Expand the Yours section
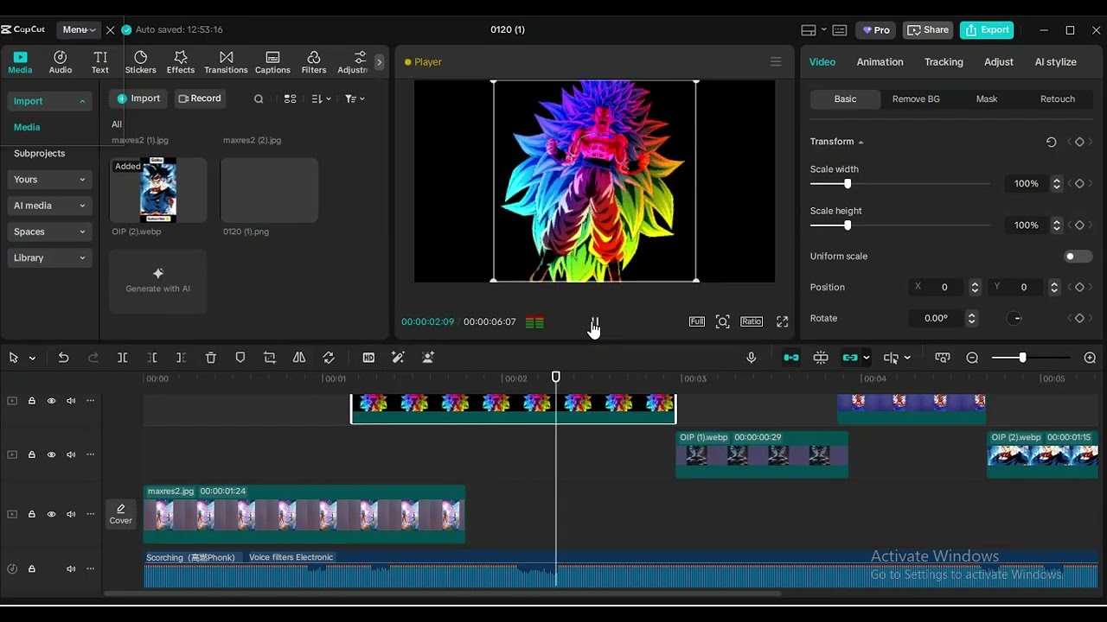Image resolution: width=1107 pixels, height=622 pixels. coord(49,180)
